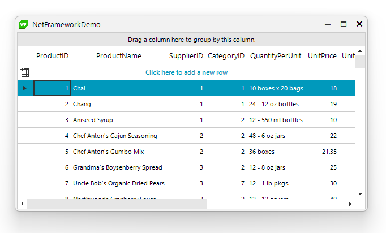Click the CategoryID column header
The image size is (386, 233).
pyautogui.click(x=226, y=56)
